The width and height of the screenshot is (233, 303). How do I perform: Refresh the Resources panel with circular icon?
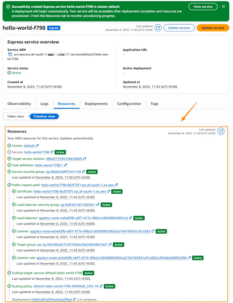(221, 131)
